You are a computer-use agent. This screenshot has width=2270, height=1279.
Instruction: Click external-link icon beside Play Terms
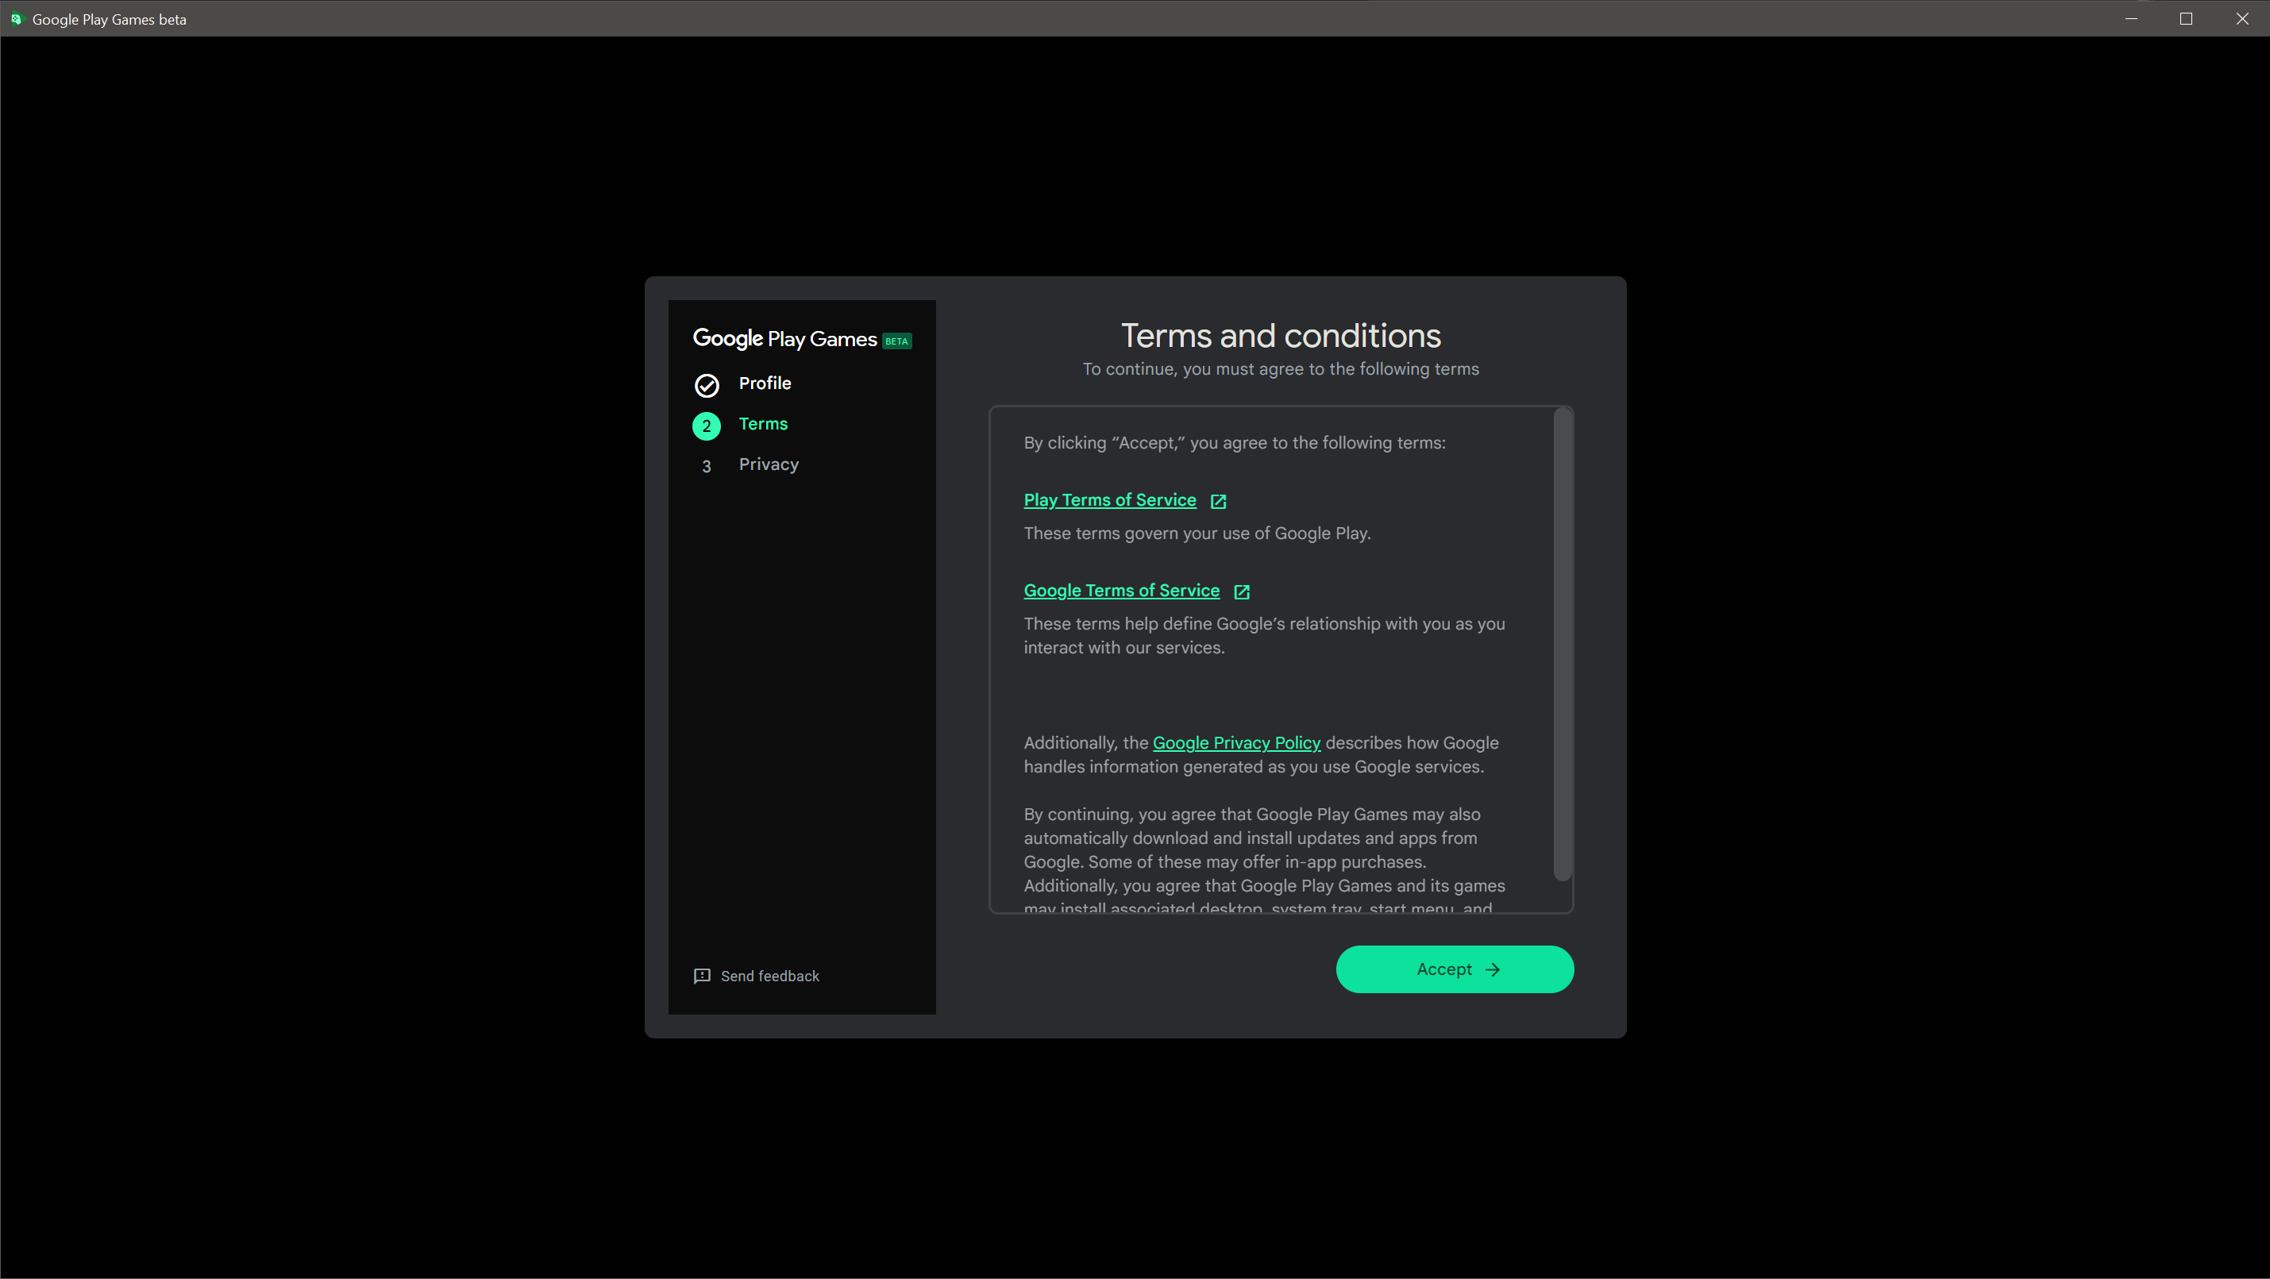pyautogui.click(x=1218, y=501)
